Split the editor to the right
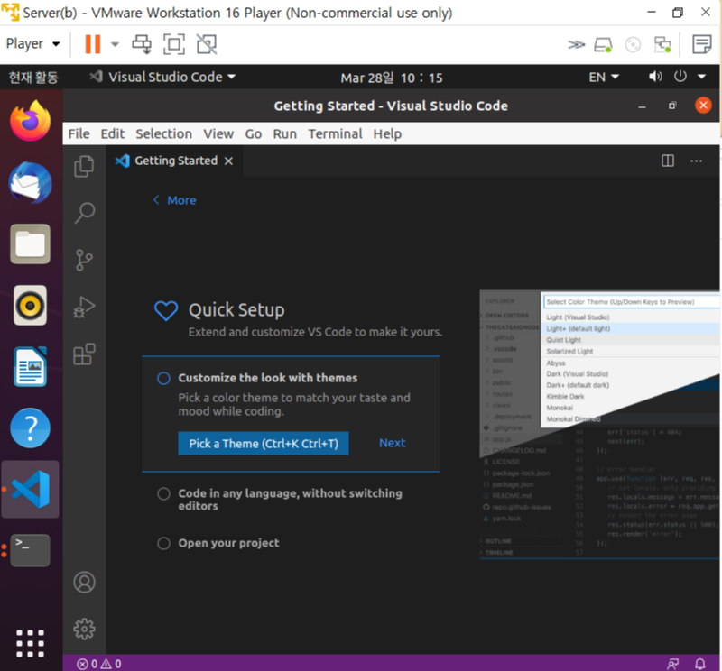This screenshot has height=671, width=722. [668, 161]
